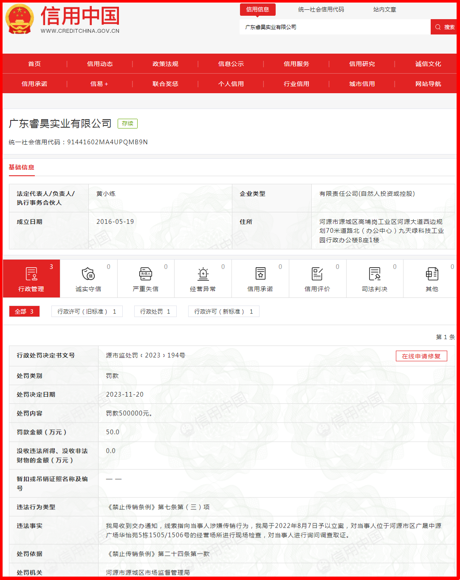Viewport: 460px width, 580px height.
Task: Open the 信用承诺 navigation menu item
Action: point(34,84)
